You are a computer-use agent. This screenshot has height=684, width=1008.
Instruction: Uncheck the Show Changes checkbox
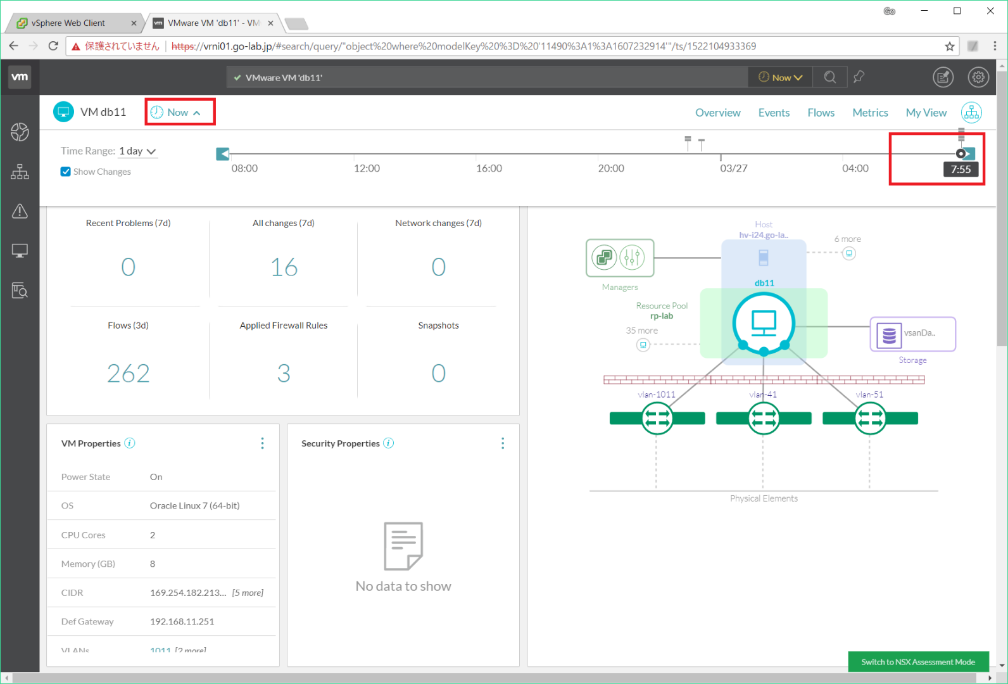[66, 172]
